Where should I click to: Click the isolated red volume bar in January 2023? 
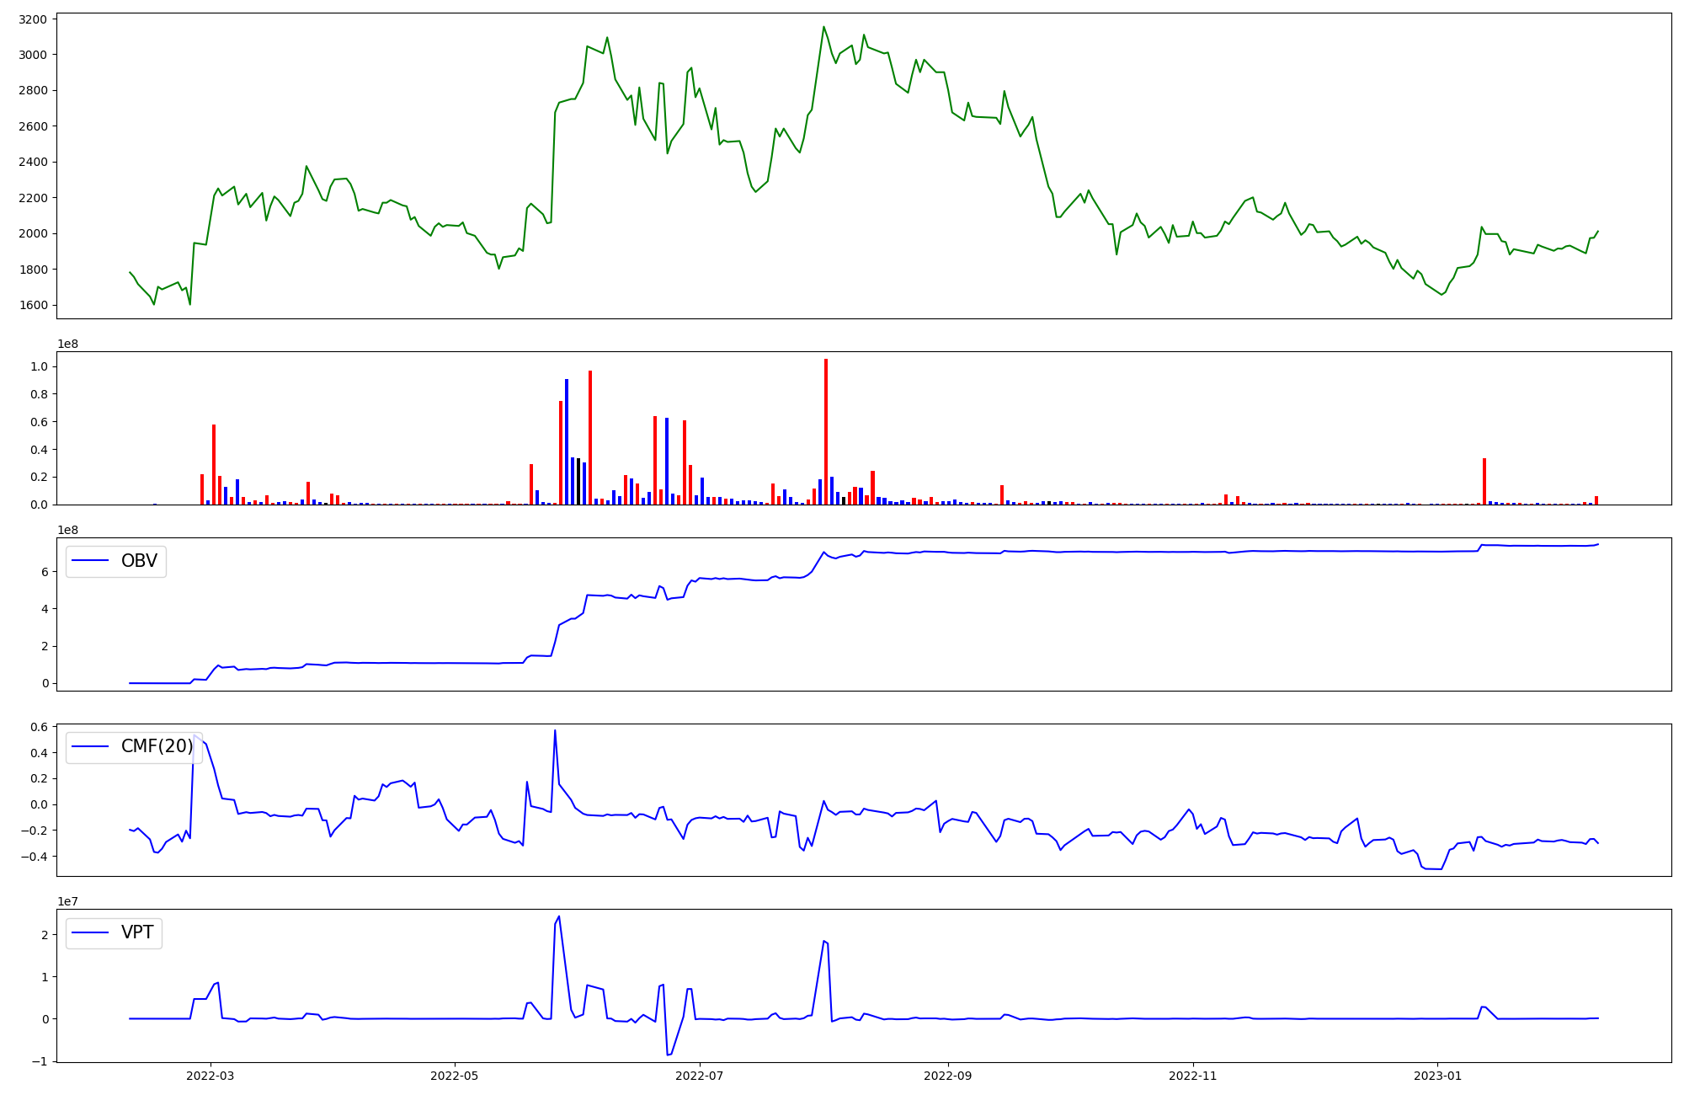point(1484,481)
